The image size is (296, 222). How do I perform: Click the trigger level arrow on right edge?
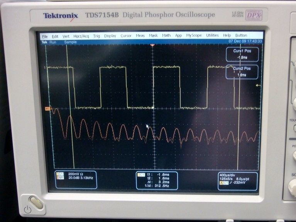tap(259, 85)
